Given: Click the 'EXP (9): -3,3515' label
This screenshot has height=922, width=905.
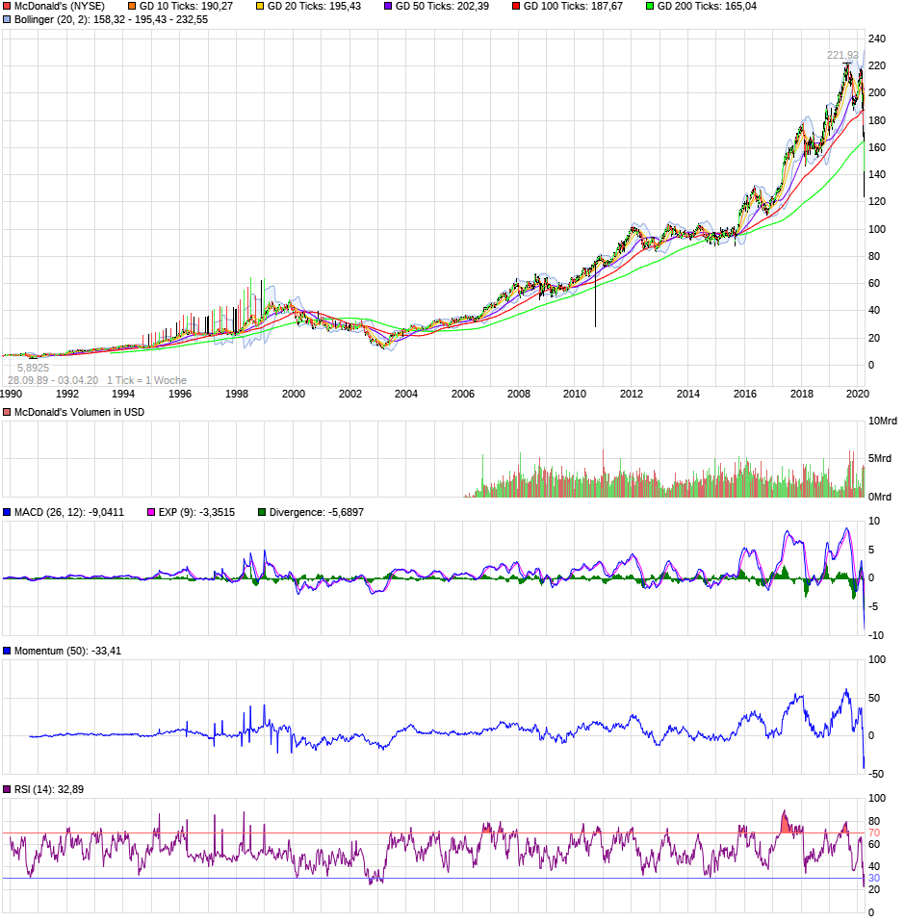Looking at the screenshot, I should click(x=196, y=512).
